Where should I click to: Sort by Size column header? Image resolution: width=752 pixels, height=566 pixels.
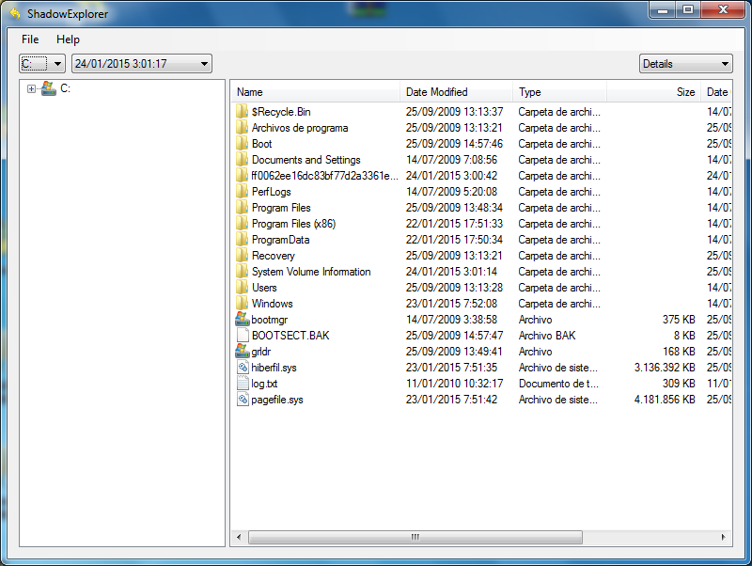point(654,91)
